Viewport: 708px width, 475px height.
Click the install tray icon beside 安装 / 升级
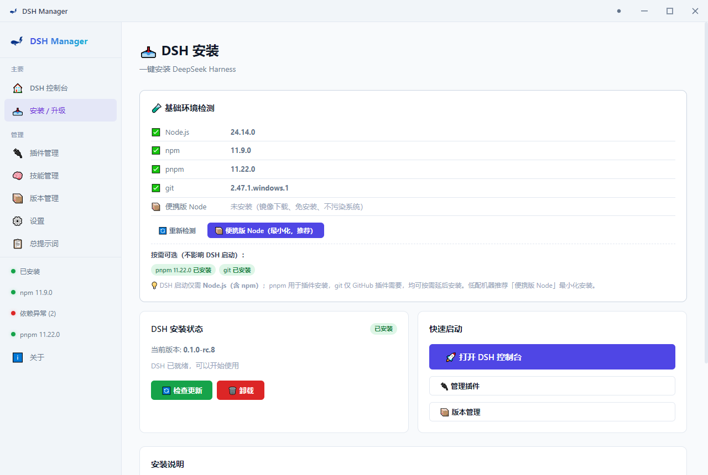coord(18,110)
